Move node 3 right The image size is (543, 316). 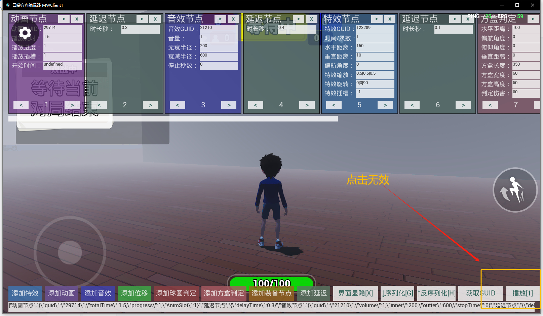pyautogui.click(x=229, y=105)
